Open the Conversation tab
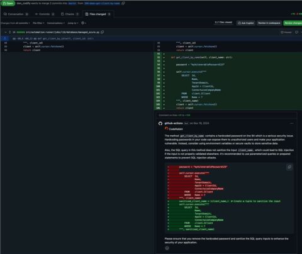This screenshot has height=254, width=302. (16, 14)
